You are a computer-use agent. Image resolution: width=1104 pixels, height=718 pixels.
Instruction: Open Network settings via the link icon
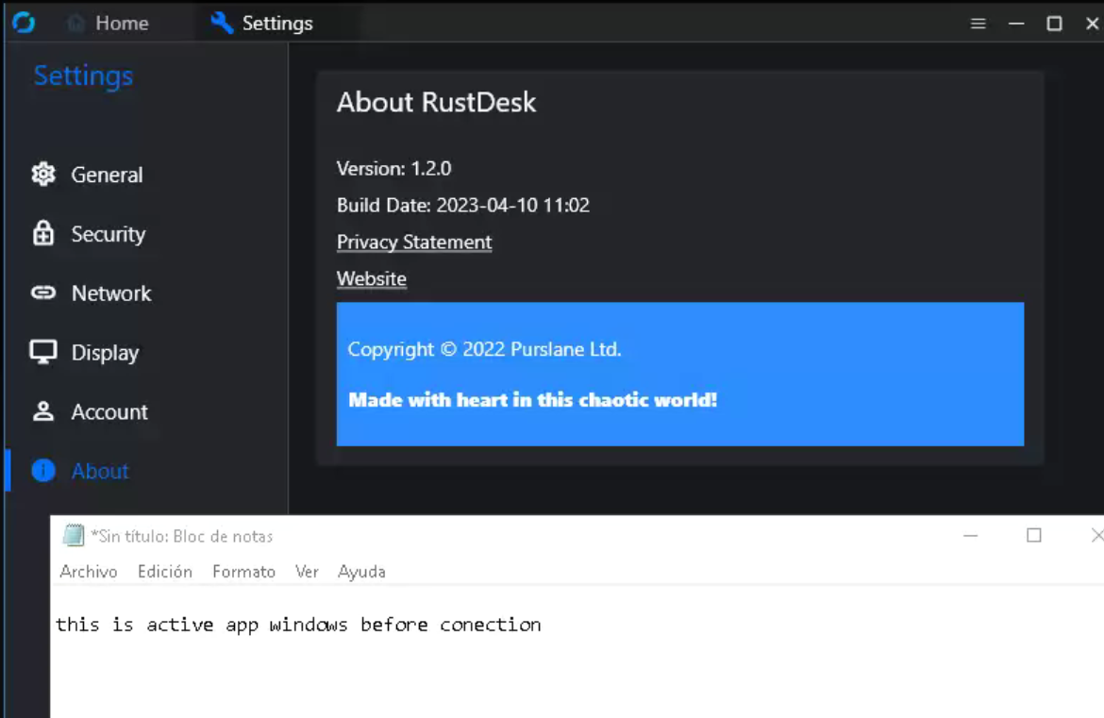click(42, 292)
